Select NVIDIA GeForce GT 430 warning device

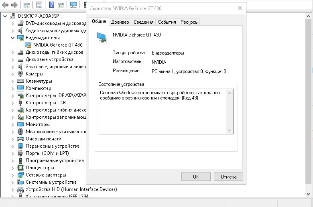coord(58,45)
